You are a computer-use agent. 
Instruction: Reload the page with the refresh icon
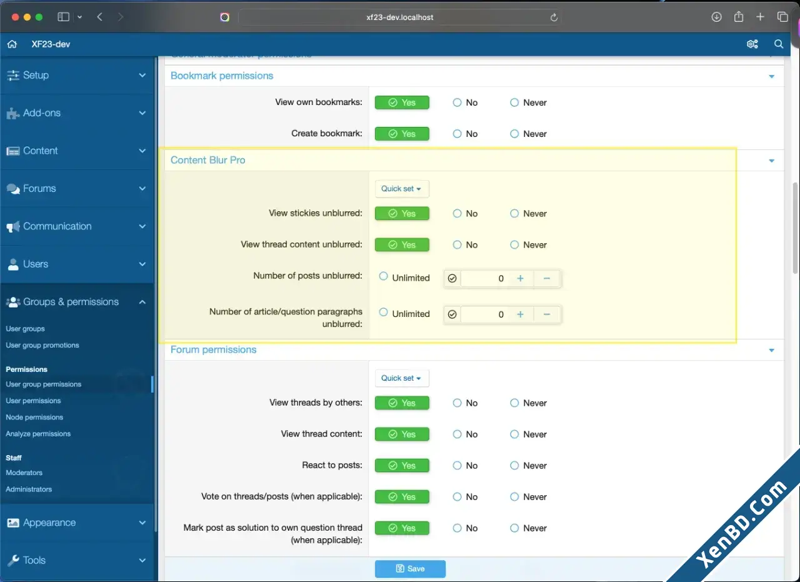click(x=553, y=18)
